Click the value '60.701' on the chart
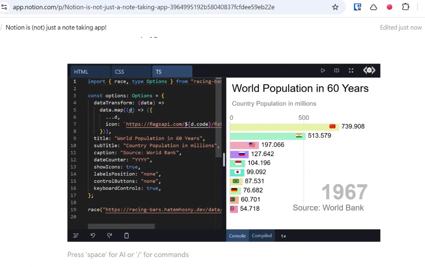The width and height of the screenshot is (425, 267). [x=250, y=199]
